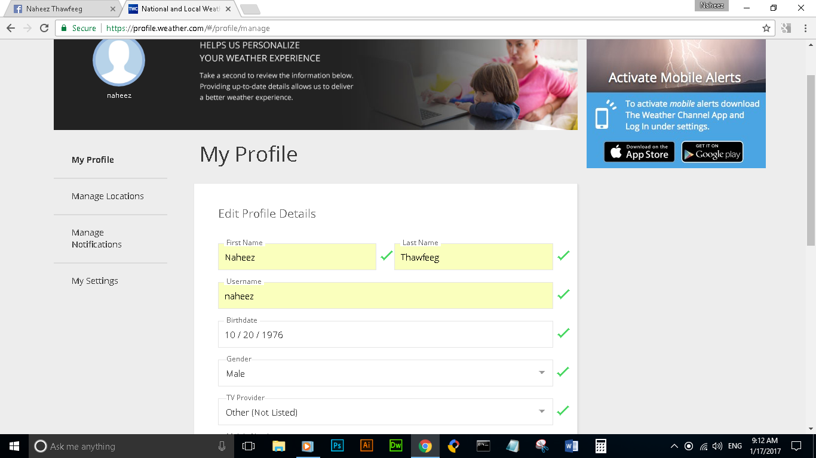This screenshot has width=816, height=458.
Task: Click the Chrome icon in the taskbar
Action: click(425, 446)
